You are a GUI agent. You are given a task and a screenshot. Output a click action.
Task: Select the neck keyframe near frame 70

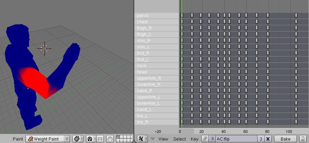point(257,65)
